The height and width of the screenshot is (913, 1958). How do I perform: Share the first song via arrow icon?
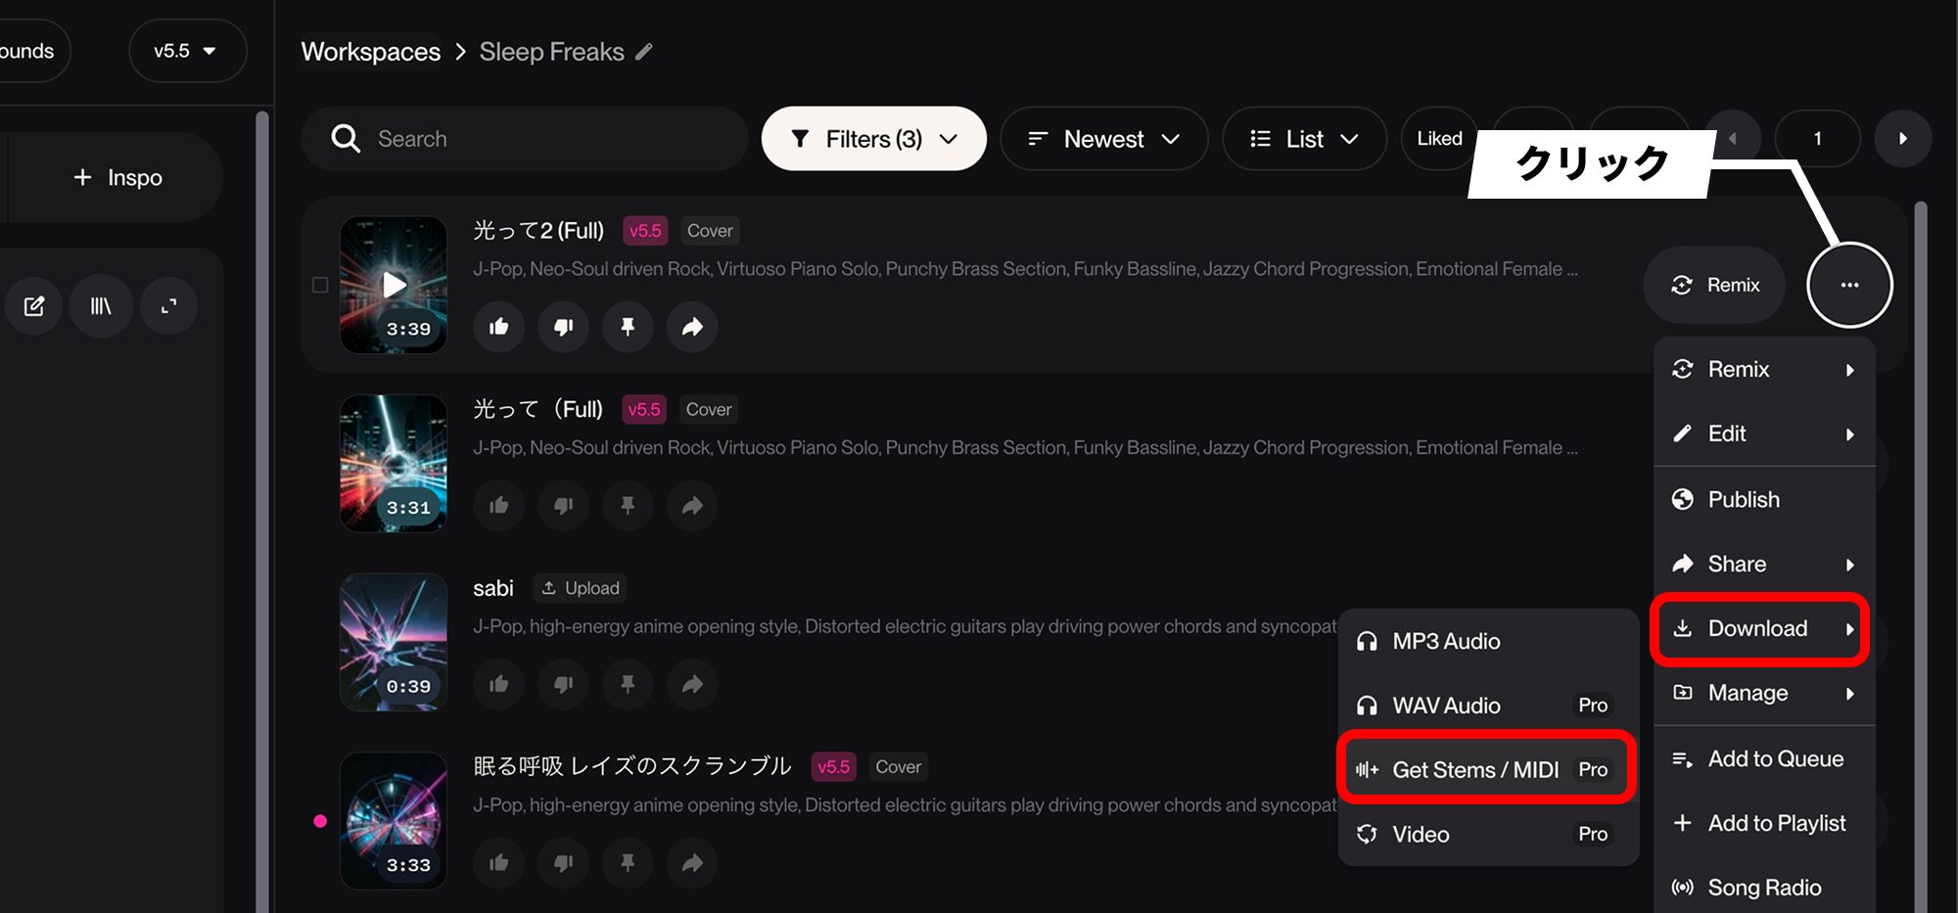click(x=692, y=327)
